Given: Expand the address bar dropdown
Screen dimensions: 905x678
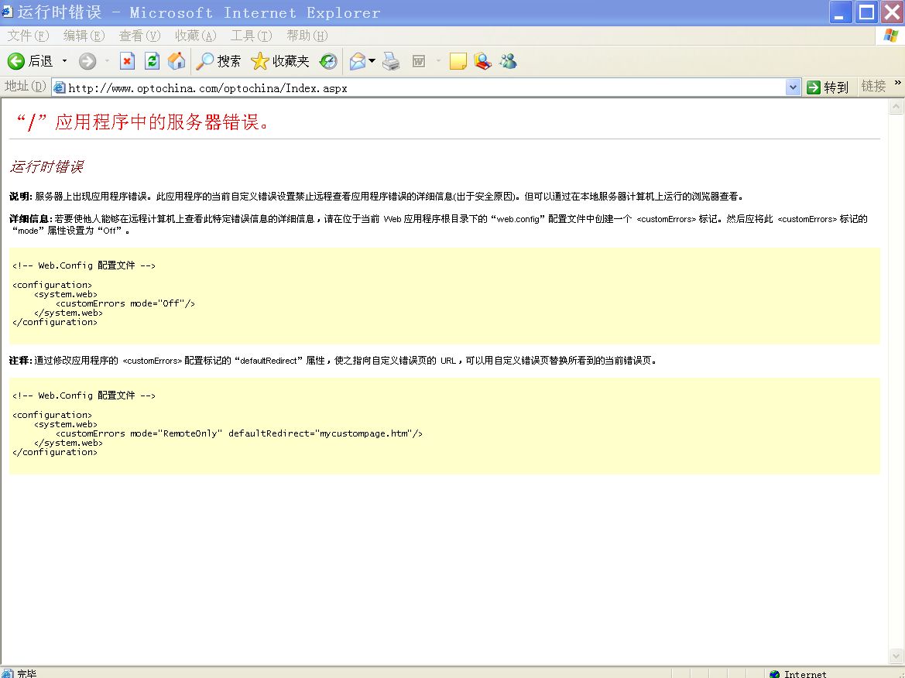Looking at the screenshot, I should [793, 87].
